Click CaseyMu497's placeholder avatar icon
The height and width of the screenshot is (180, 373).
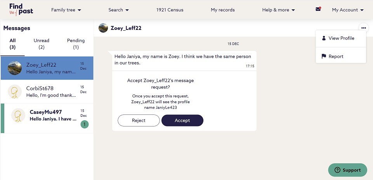click(18, 115)
